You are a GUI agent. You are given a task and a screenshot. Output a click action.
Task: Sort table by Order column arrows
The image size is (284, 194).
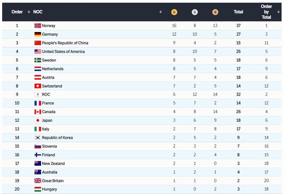[x=29, y=12]
